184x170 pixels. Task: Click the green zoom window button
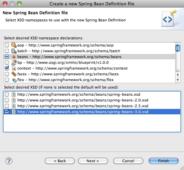pos(19,4)
